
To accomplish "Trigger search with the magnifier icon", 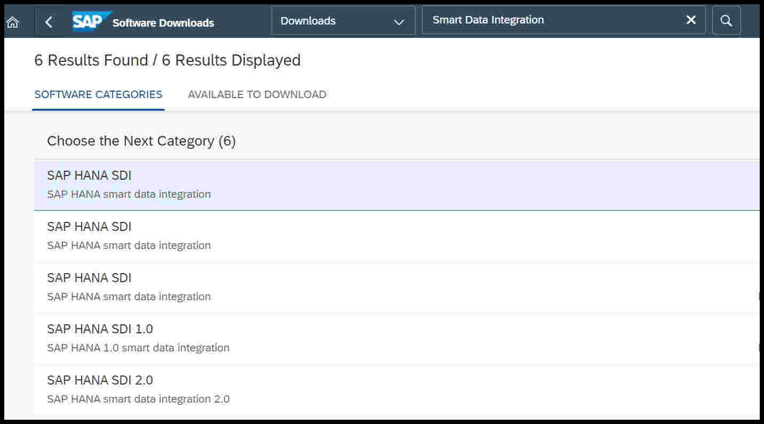I will pyautogui.click(x=726, y=20).
